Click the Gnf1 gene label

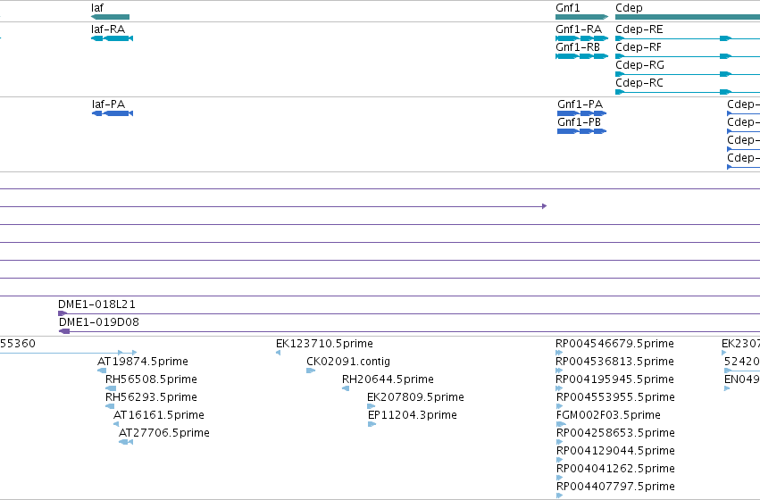(x=568, y=8)
